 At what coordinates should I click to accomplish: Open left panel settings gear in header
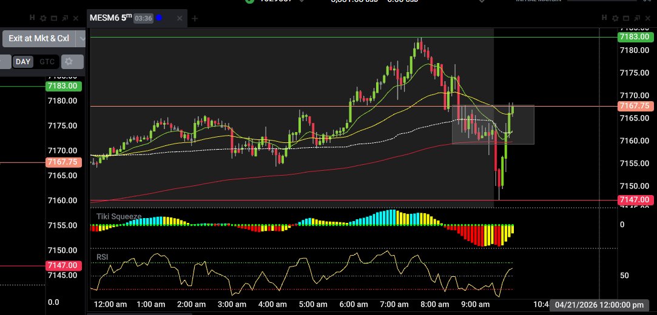coord(43,18)
